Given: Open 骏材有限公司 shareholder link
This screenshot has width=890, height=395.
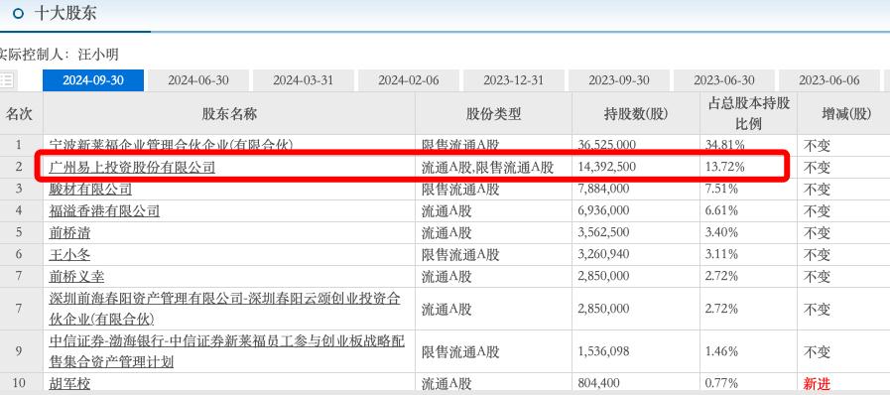Looking at the screenshot, I should pyautogui.click(x=90, y=189).
